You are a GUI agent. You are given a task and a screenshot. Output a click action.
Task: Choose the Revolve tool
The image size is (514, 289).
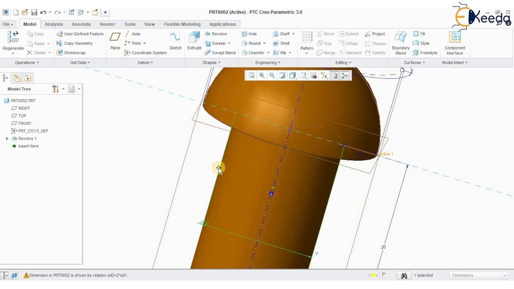point(216,34)
